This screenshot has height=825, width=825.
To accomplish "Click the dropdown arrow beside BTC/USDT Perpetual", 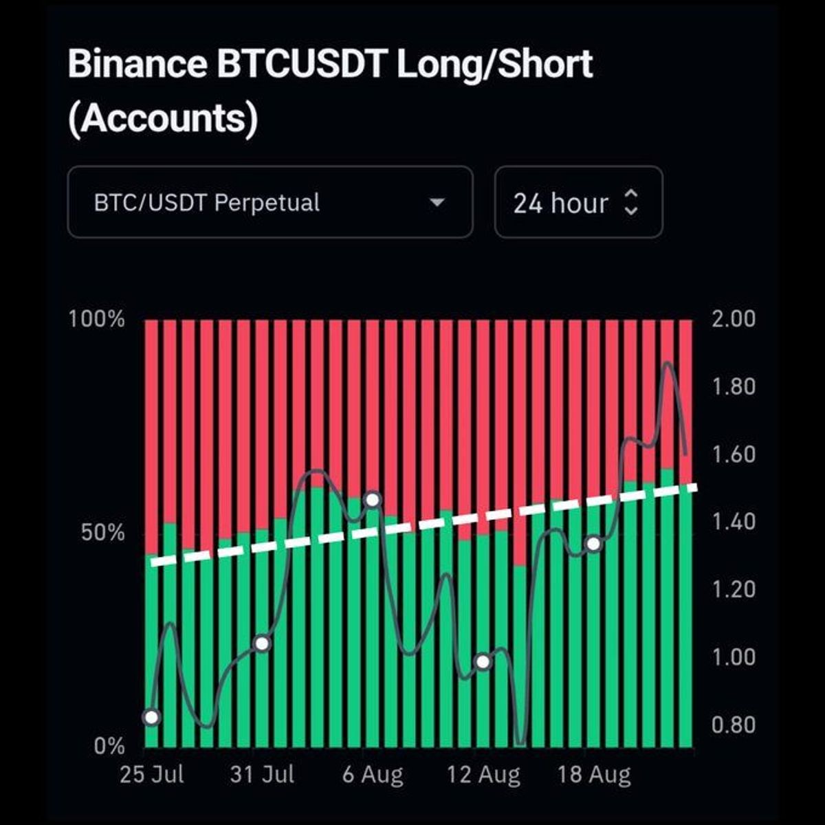I will pyautogui.click(x=437, y=203).
